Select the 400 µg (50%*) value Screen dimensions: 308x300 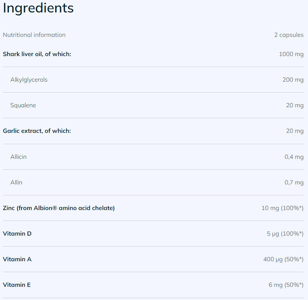pos(283,259)
